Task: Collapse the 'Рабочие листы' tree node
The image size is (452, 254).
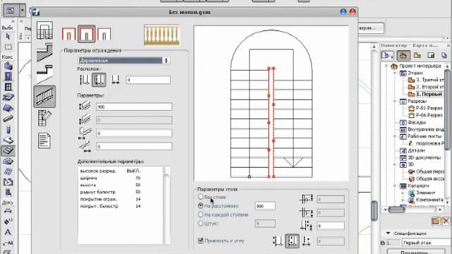Action: click(395, 136)
